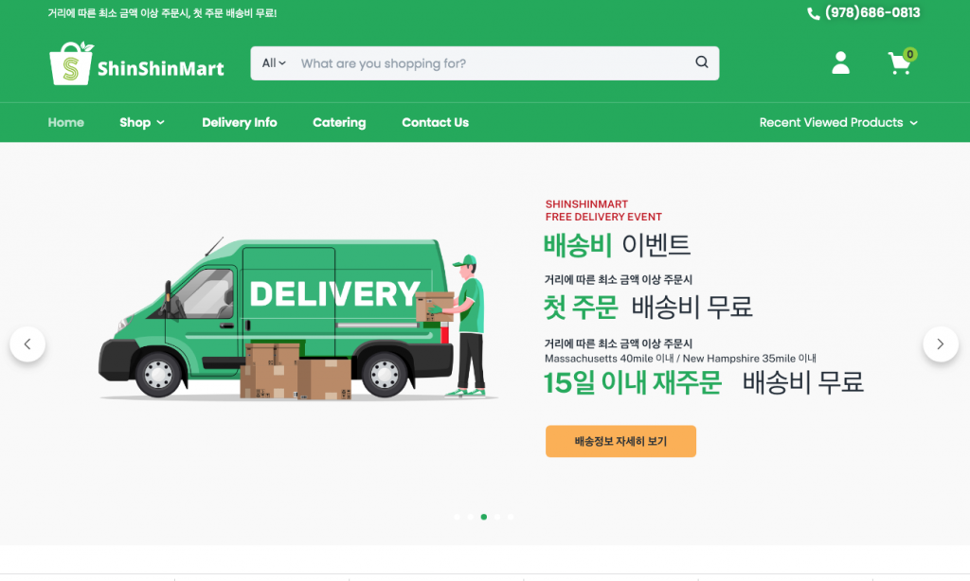Open the Catering menu item
The image size is (970, 581).
pyautogui.click(x=339, y=122)
